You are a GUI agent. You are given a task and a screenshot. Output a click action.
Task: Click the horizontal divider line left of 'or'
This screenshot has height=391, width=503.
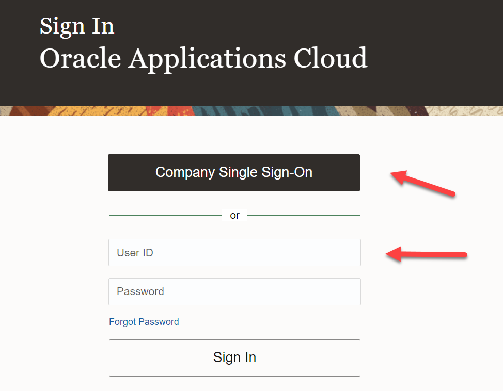[x=165, y=215]
